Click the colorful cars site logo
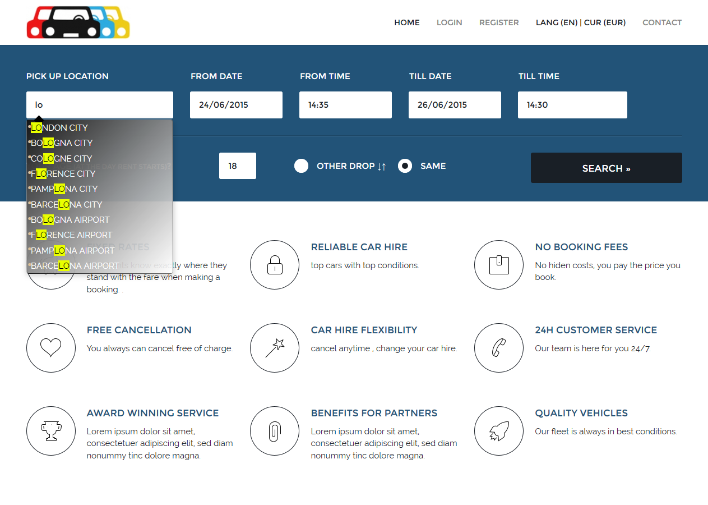Screen dimensions: 708x505 coord(78,22)
